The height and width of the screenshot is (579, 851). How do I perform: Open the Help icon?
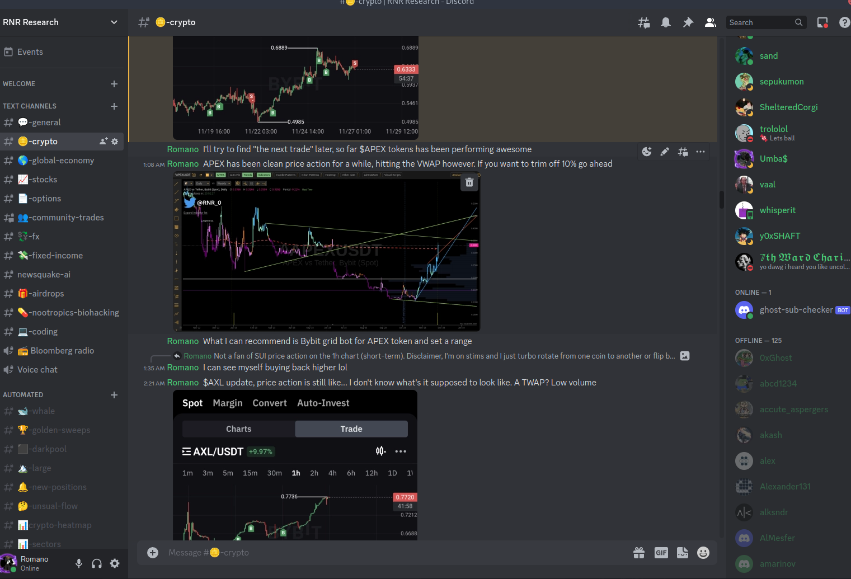[844, 22]
